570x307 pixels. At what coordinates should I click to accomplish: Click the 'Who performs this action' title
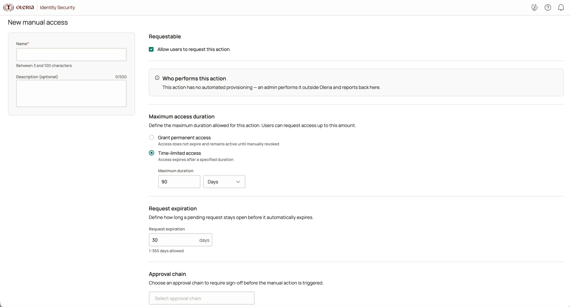click(x=194, y=78)
